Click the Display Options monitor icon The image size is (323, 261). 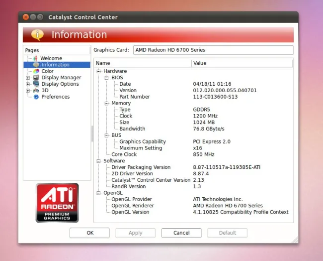[36, 84]
